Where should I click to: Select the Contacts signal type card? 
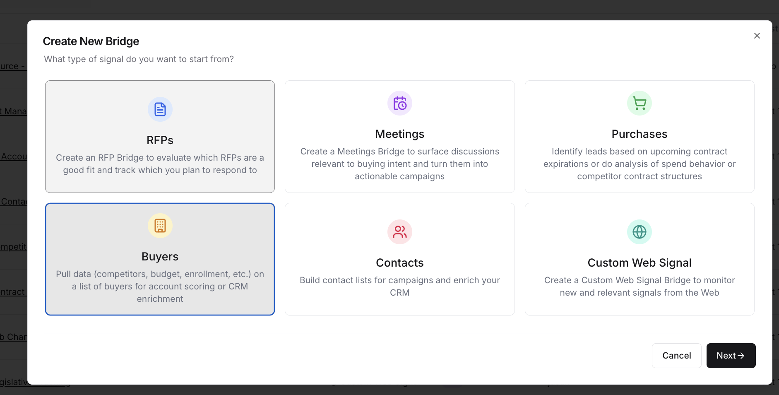point(399,259)
